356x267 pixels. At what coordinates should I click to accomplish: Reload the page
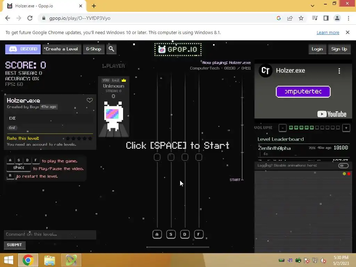pyautogui.click(x=30, y=18)
